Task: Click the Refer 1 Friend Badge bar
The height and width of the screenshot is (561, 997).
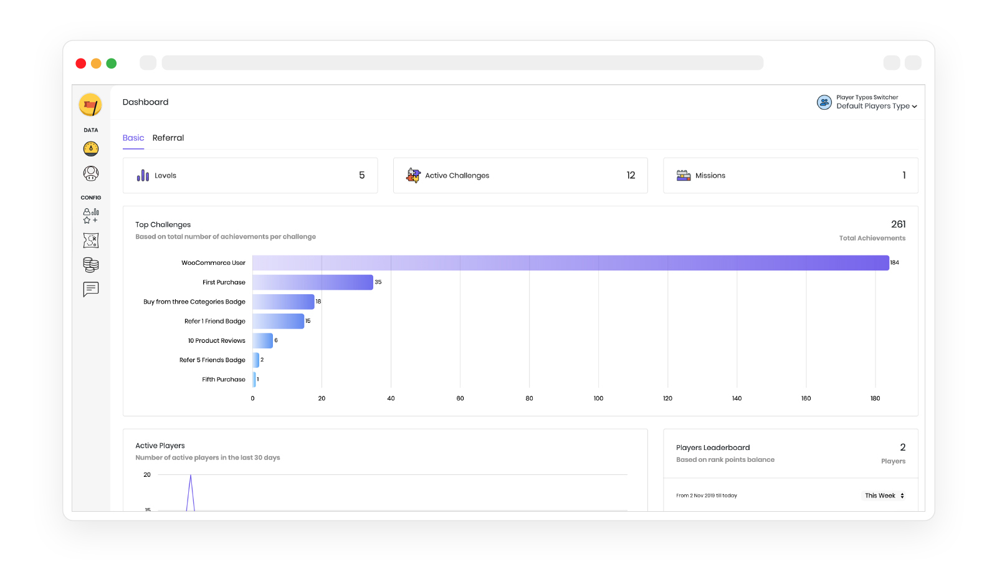Action: [x=279, y=321]
